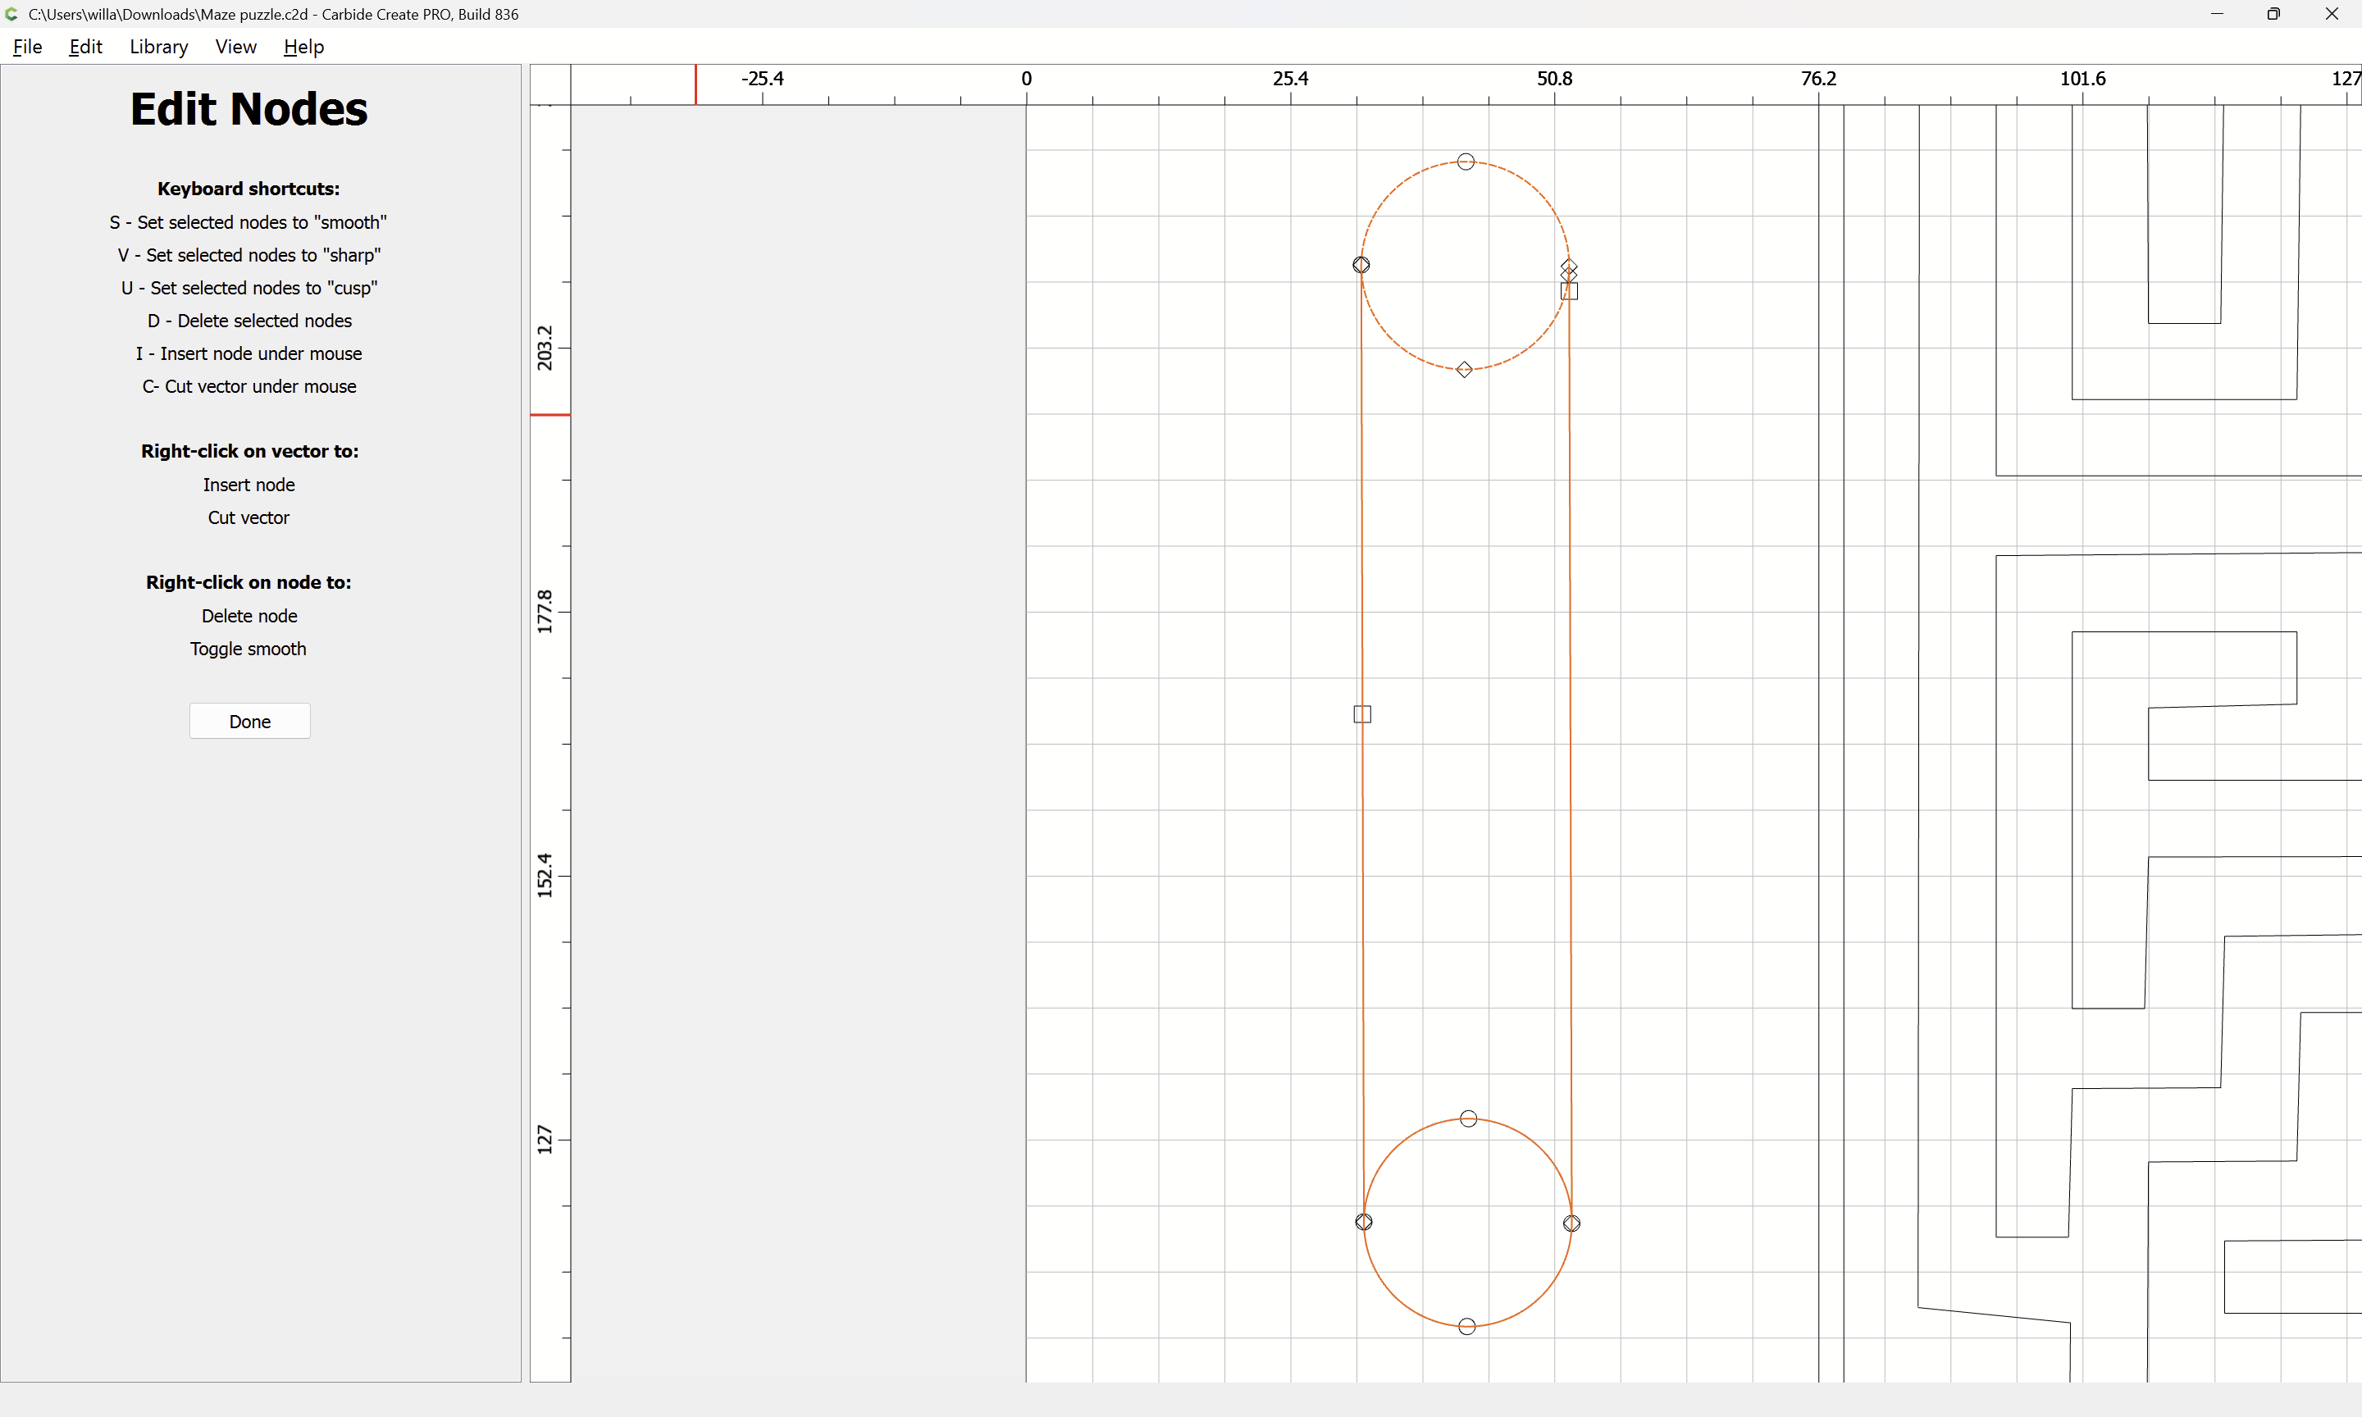Open the Help menu
The height and width of the screenshot is (1417, 2362).
click(303, 47)
